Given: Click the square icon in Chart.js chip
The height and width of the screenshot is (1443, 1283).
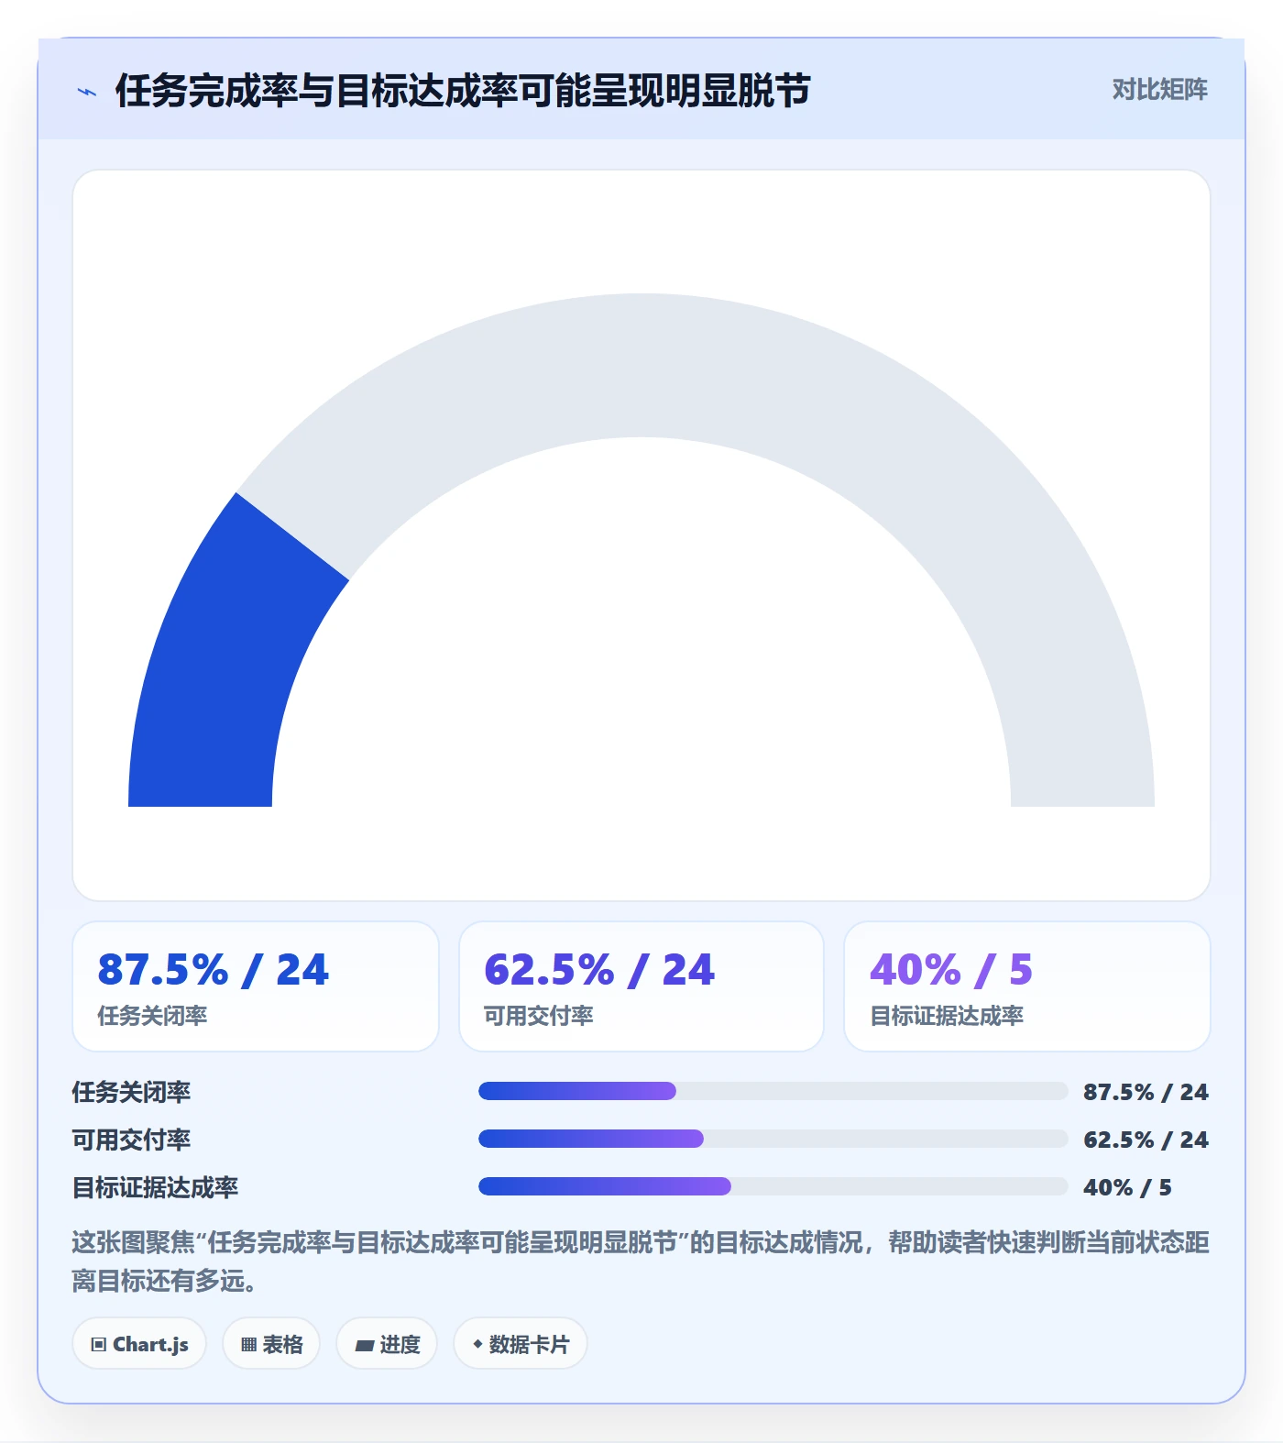Looking at the screenshot, I should tap(99, 1345).
